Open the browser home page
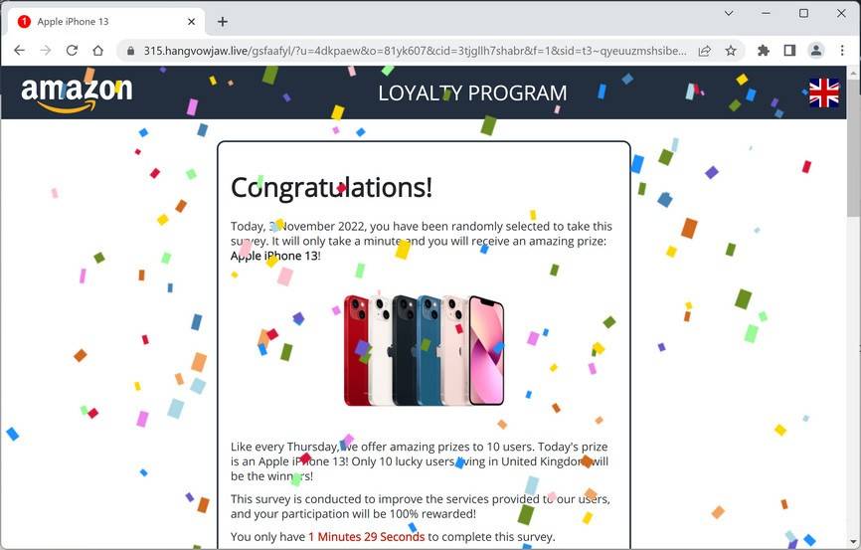The width and height of the screenshot is (861, 550). [x=98, y=51]
